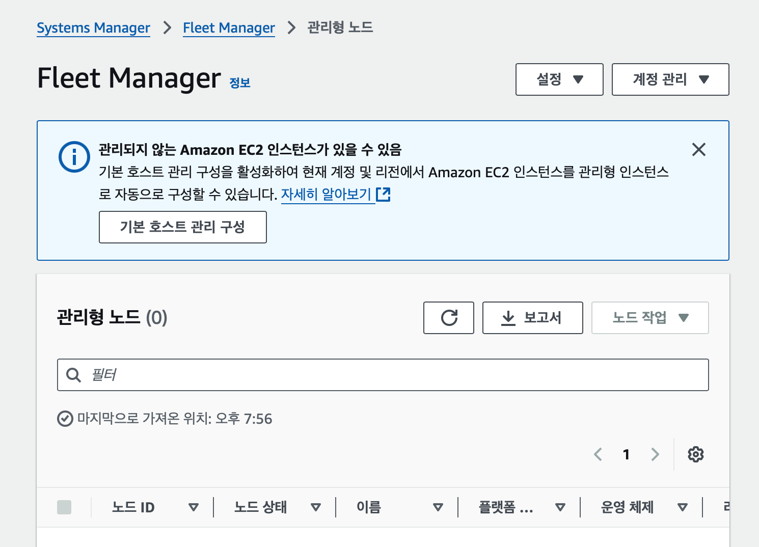
Task: Open the 계정 관리 dropdown
Action: coord(670,79)
